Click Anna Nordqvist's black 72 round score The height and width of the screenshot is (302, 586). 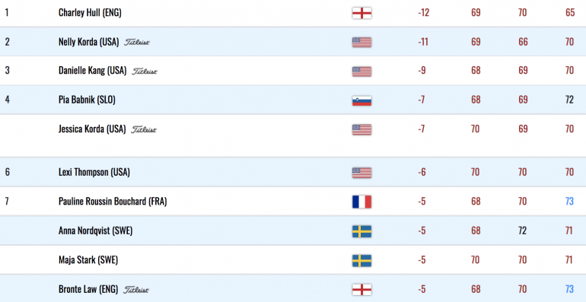pos(523,230)
